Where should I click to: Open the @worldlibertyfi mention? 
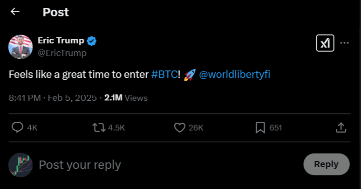tap(235, 75)
